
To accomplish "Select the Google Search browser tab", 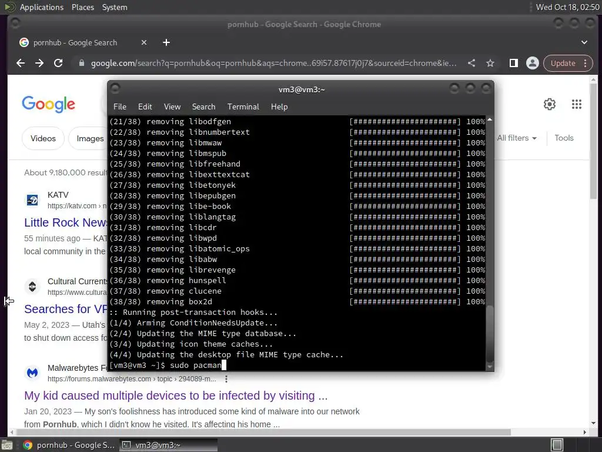I will [82, 42].
